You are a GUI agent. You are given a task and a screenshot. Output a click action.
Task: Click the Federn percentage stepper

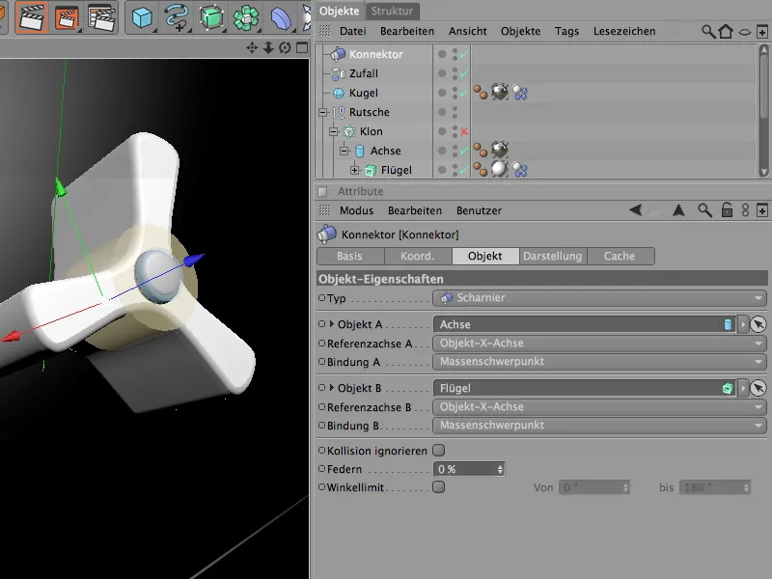coord(500,469)
